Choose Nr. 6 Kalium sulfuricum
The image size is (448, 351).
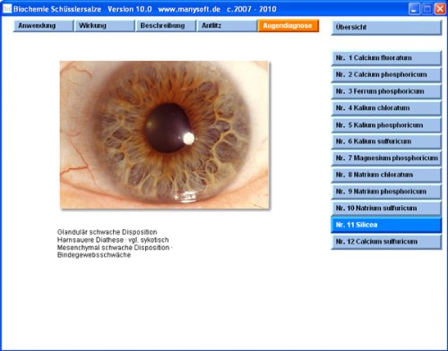[x=386, y=141]
